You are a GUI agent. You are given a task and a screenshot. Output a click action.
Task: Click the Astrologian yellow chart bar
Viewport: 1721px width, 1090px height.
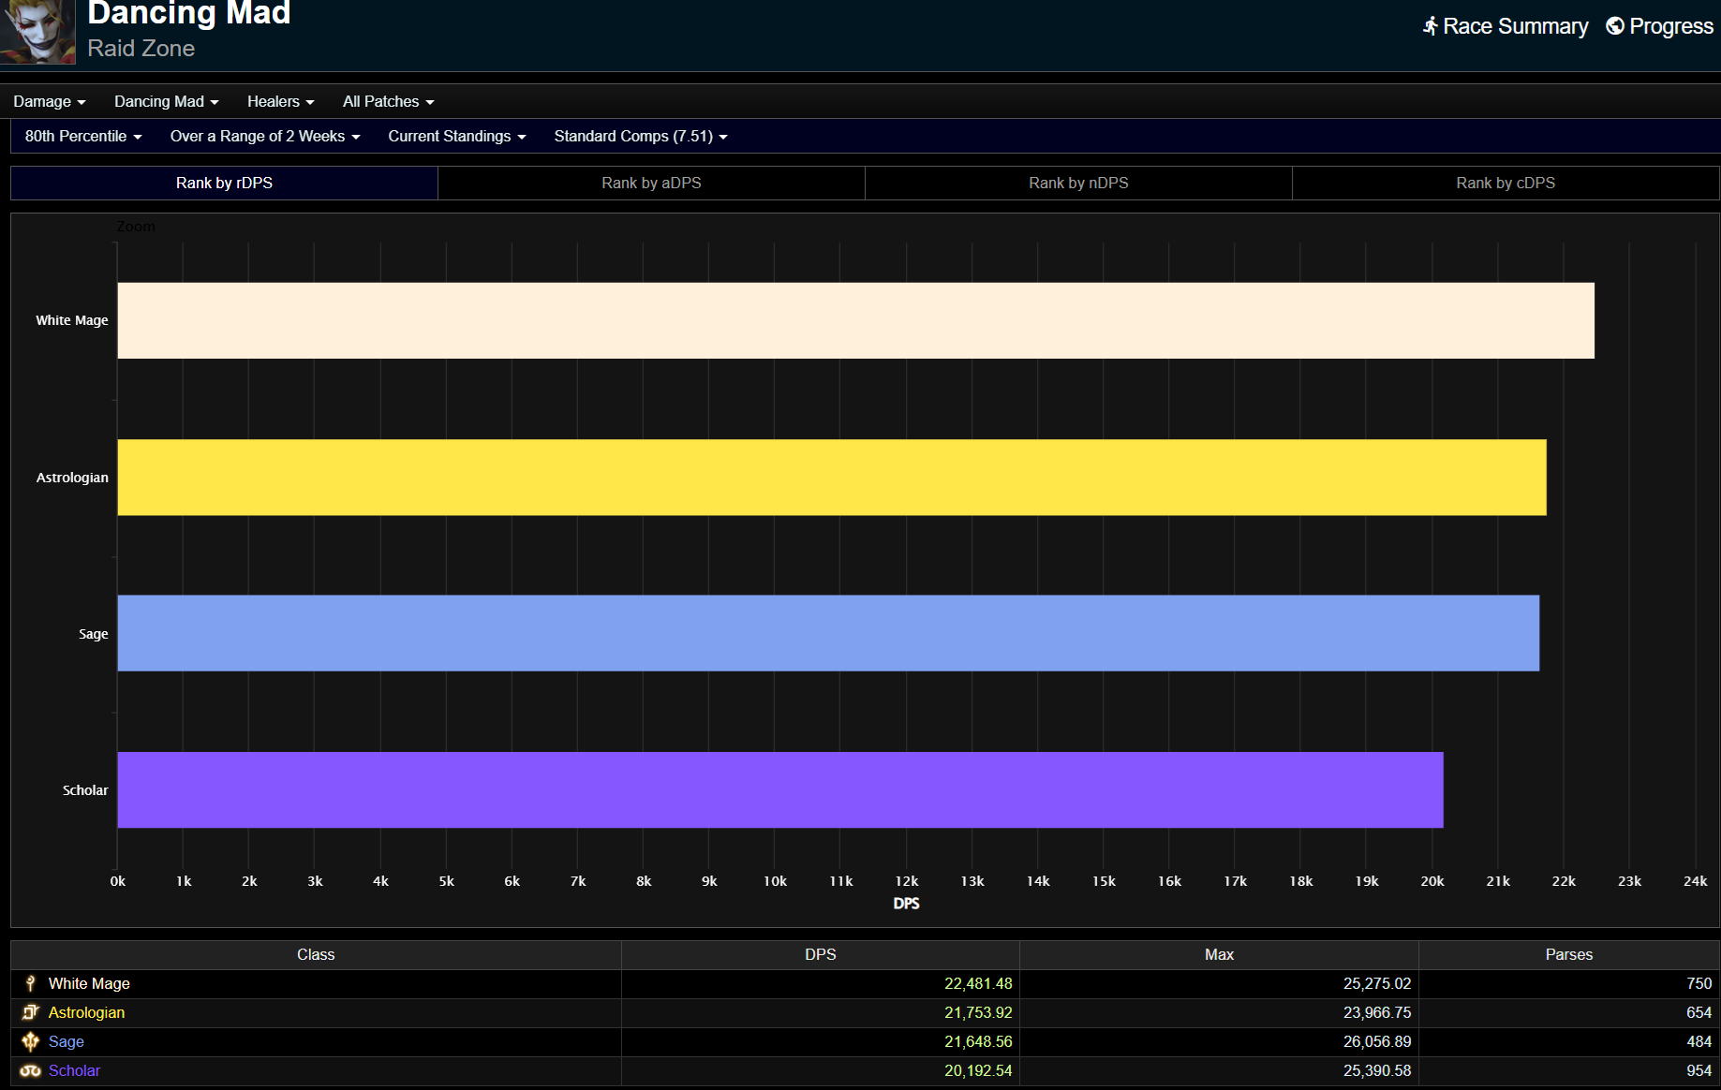pyautogui.click(x=832, y=478)
